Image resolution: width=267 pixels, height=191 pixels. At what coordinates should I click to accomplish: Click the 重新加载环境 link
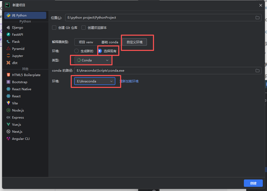click(129, 81)
